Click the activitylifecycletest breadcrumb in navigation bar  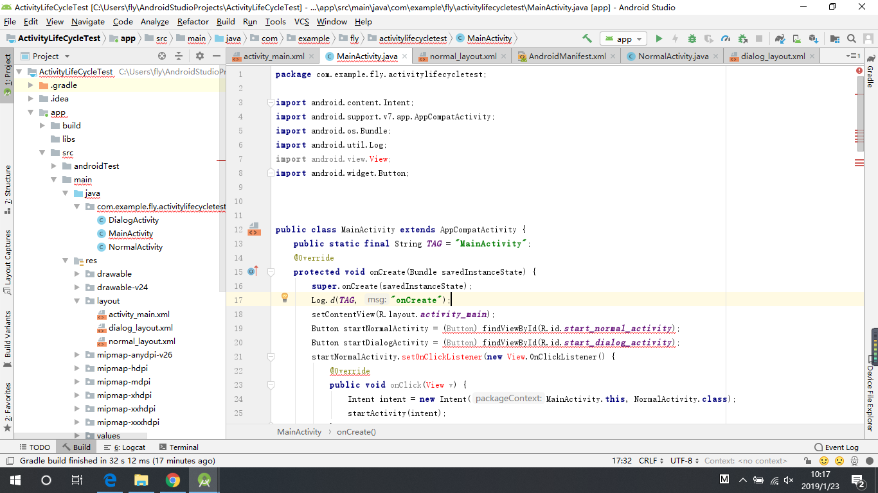412,39
